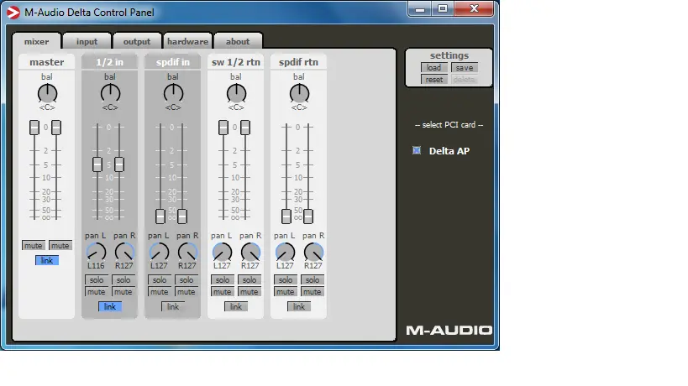This screenshot has height=386, width=688.
Task: Mute the 1/2 in left channel
Action: [97, 292]
